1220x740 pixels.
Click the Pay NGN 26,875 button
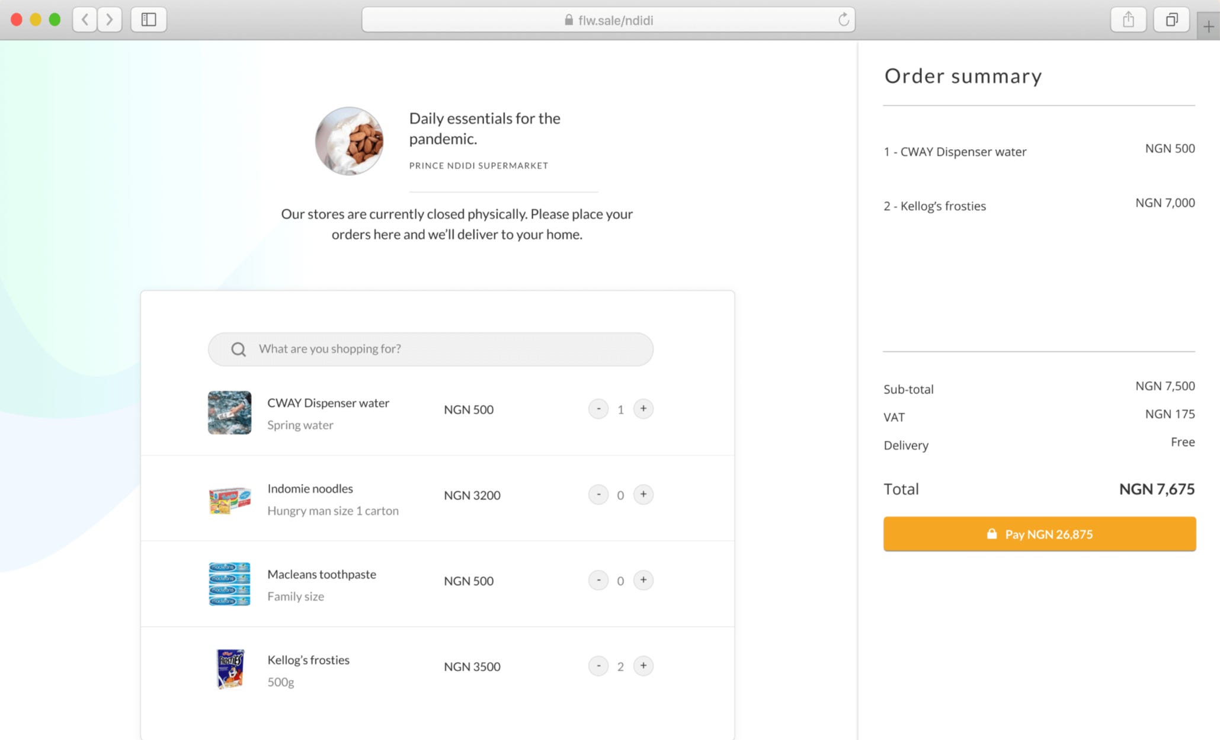1039,534
